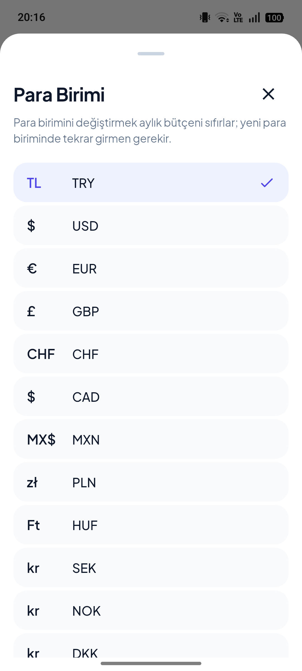This screenshot has width=302, height=671.
Task: Pick MXN from the list
Action: pos(151,439)
